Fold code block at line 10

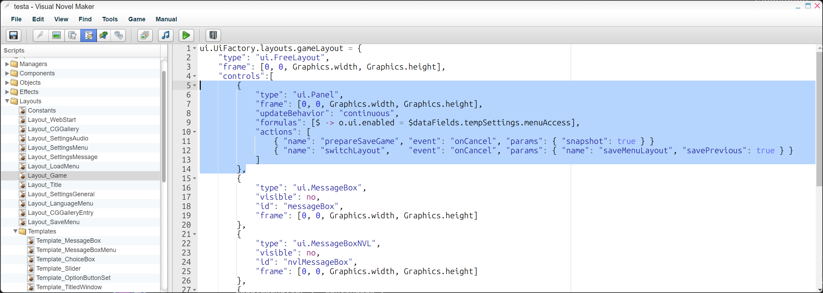click(195, 132)
